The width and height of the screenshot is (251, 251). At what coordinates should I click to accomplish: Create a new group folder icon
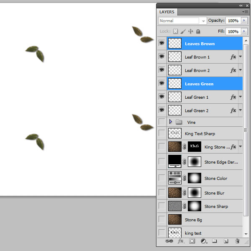tap(214, 241)
